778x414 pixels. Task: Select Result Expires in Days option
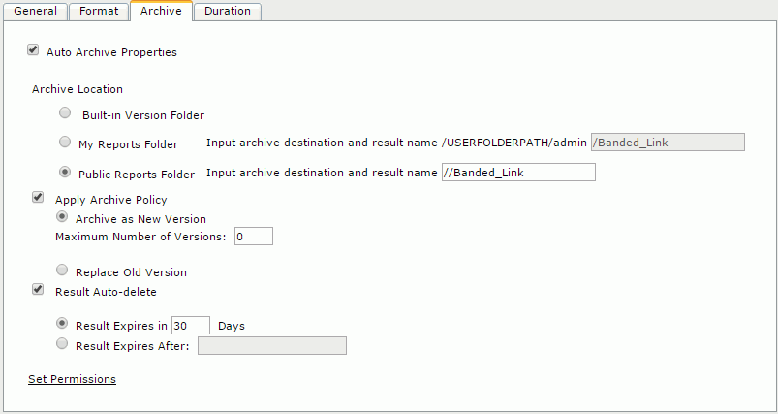tap(63, 324)
